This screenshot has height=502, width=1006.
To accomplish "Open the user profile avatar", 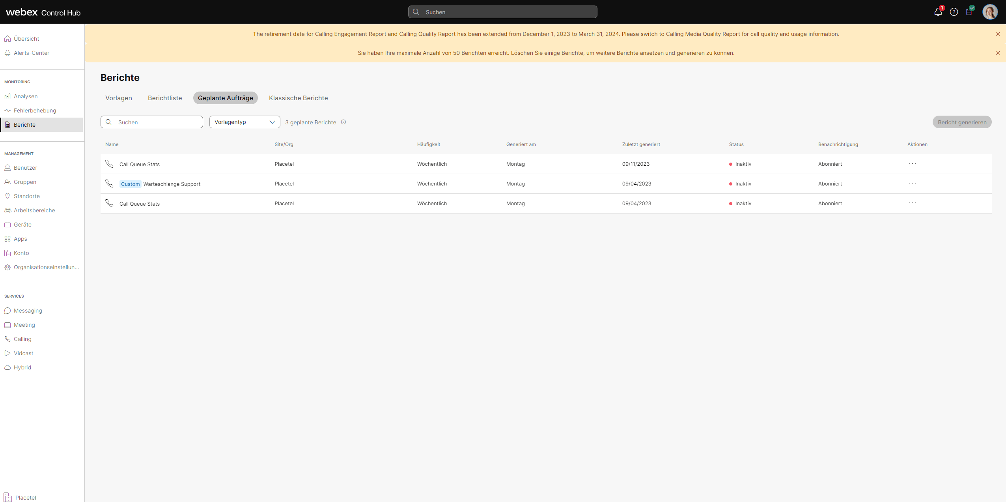I will coord(989,12).
